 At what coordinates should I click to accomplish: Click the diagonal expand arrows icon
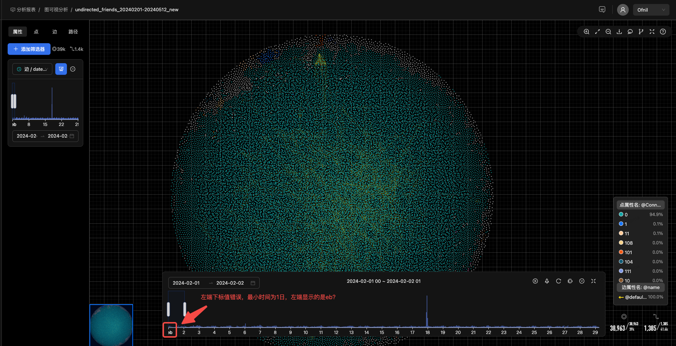(x=597, y=32)
